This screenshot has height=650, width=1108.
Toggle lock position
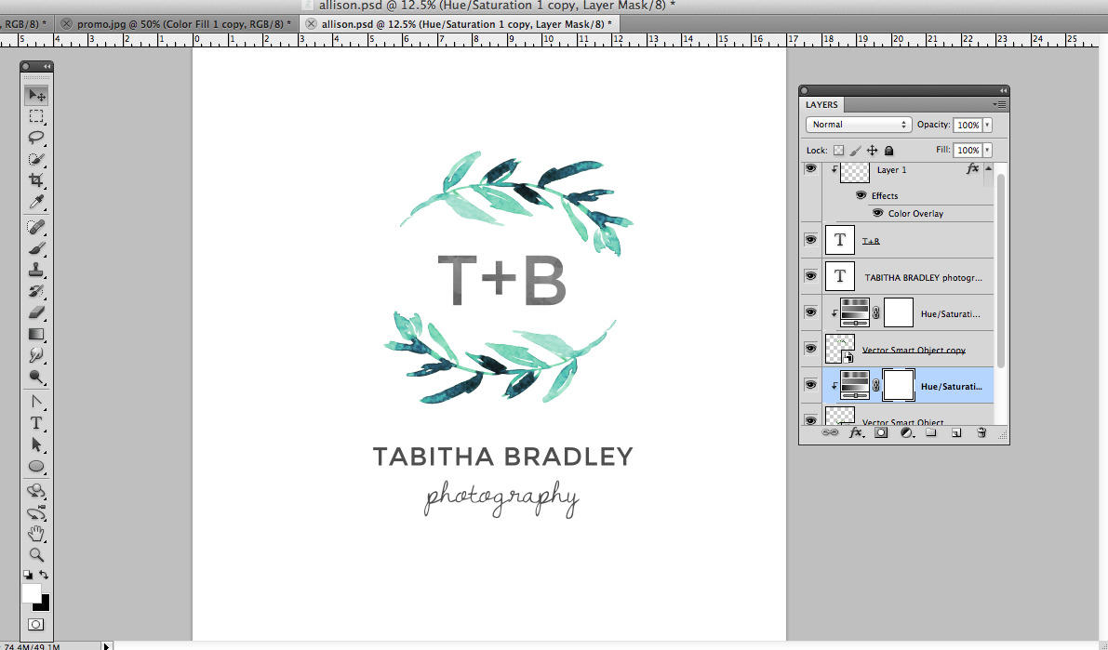pos(872,150)
